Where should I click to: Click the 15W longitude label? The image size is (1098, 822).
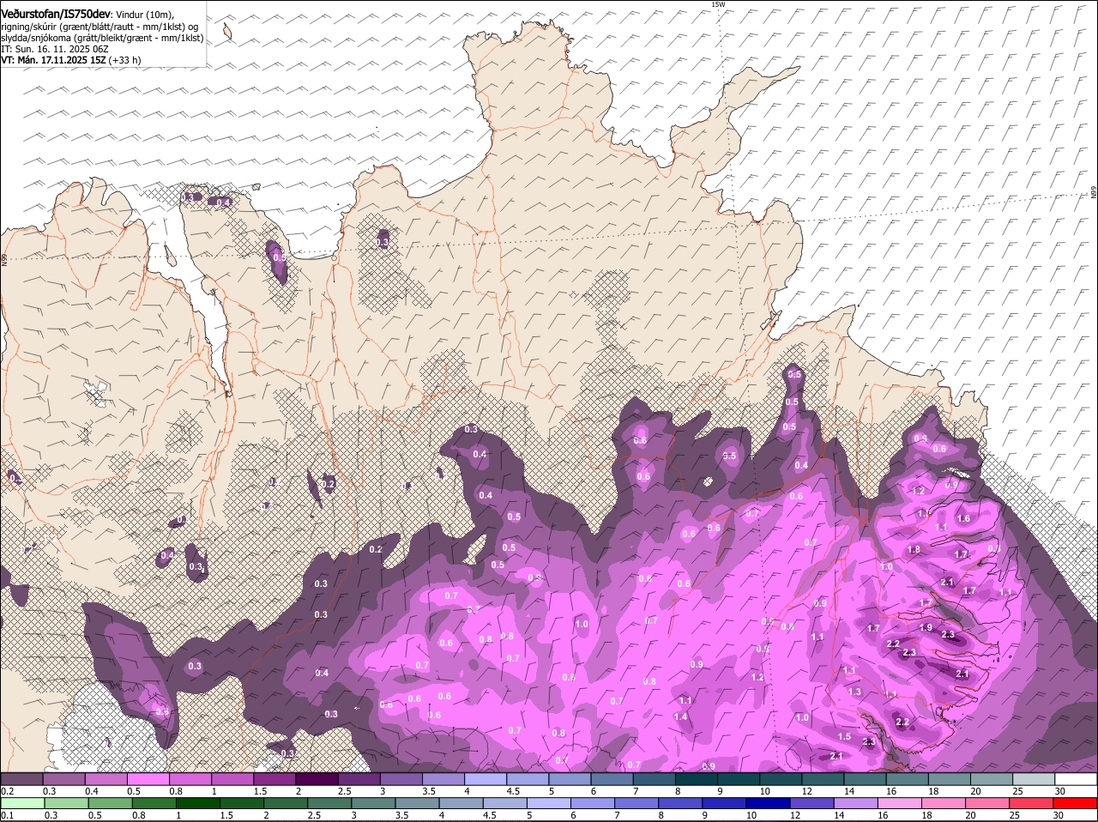718,4
